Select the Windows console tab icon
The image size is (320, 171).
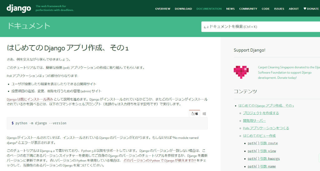coord(204,114)
